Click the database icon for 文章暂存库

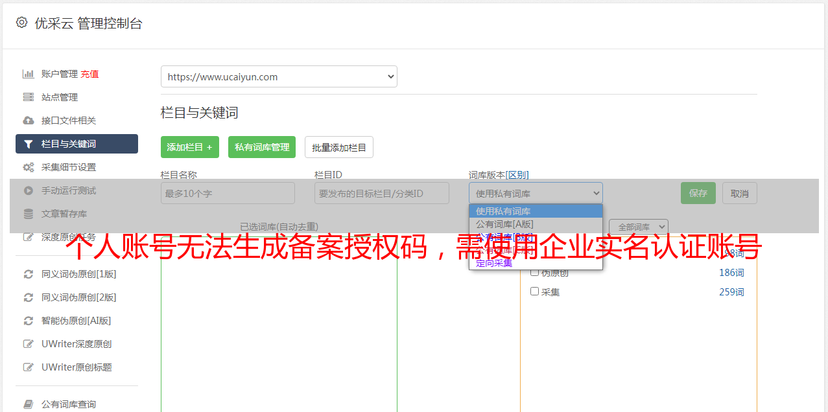coord(28,214)
